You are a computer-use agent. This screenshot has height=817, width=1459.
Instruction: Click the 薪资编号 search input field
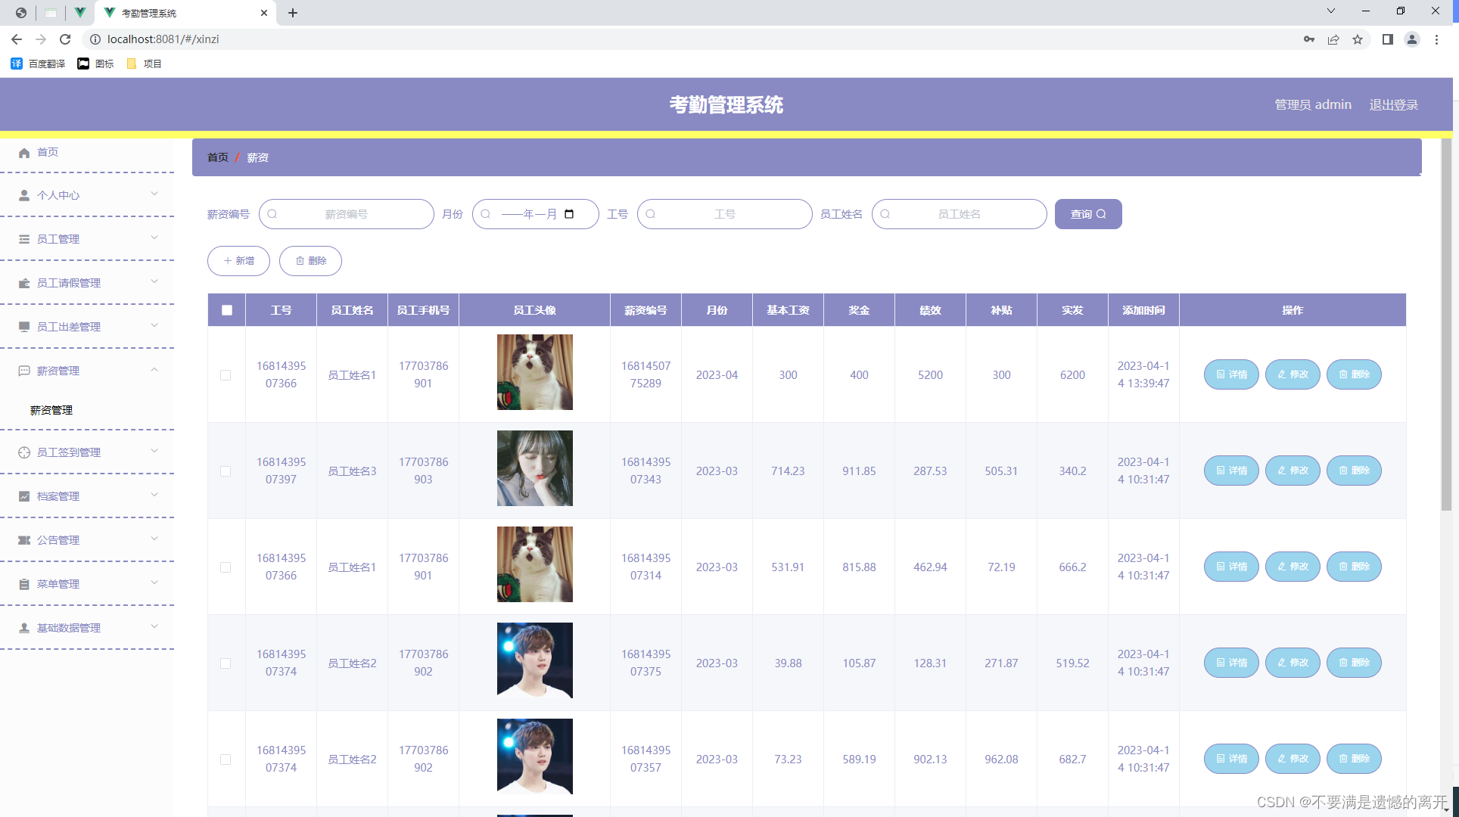click(x=347, y=214)
